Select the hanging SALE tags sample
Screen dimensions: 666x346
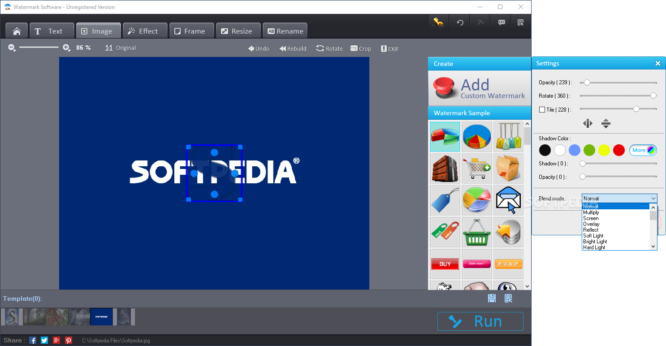509,137
